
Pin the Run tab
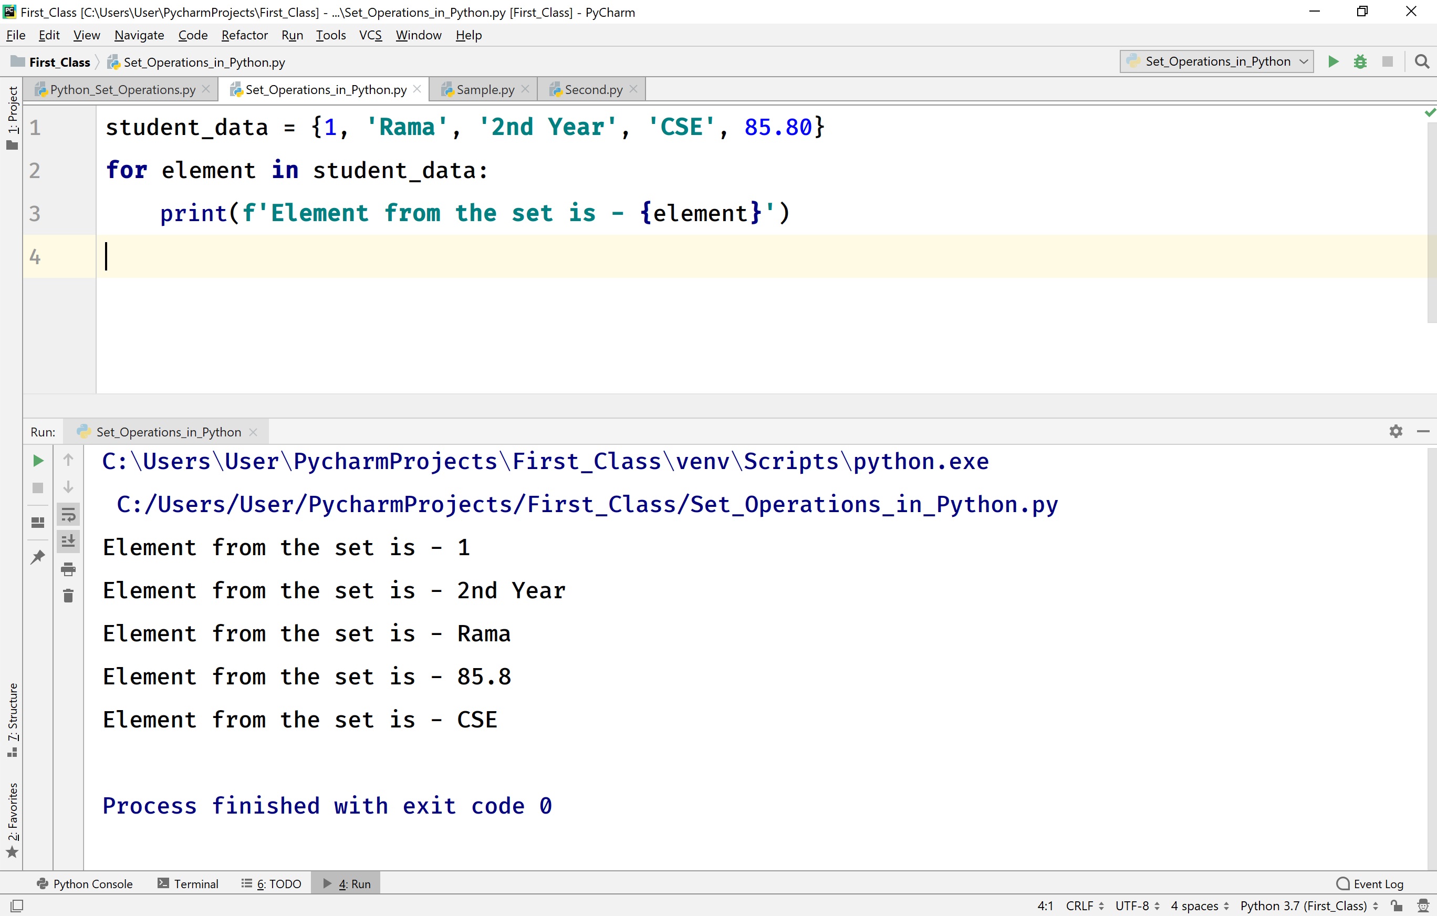38,556
